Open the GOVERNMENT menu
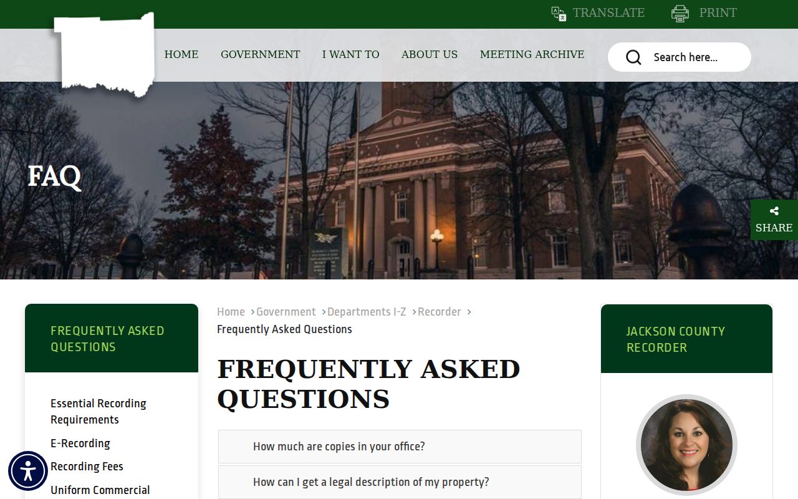 pos(261,54)
